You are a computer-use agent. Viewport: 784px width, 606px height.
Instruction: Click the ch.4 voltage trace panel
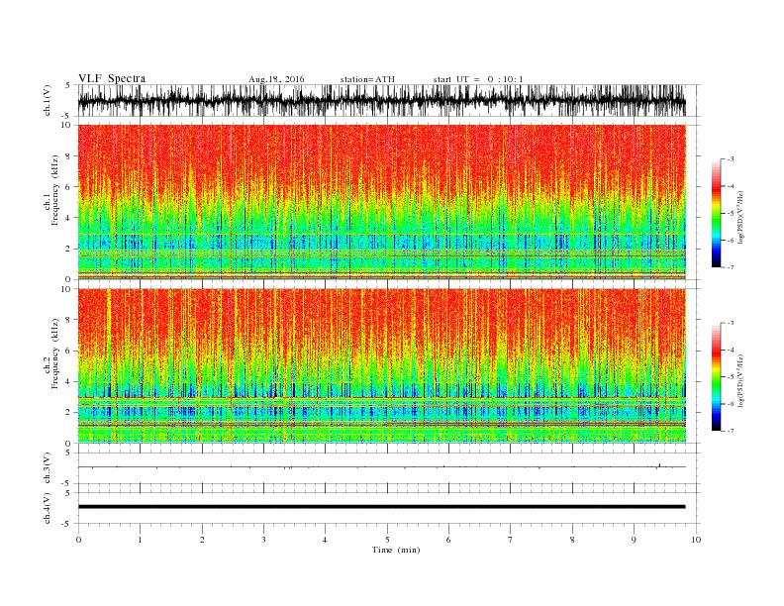pyautogui.click(x=388, y=508)
